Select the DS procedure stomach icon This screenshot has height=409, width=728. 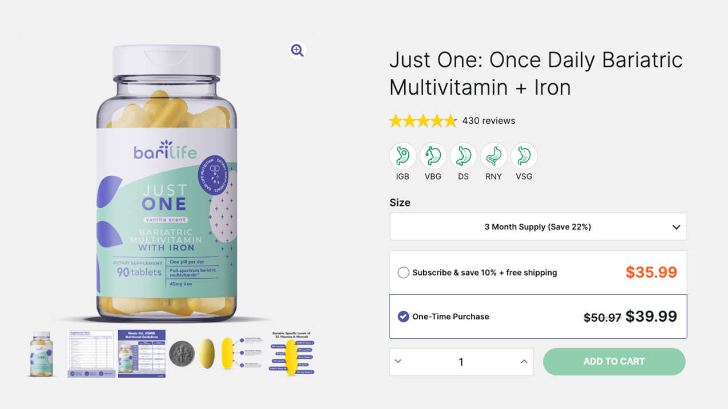(463, 156)
